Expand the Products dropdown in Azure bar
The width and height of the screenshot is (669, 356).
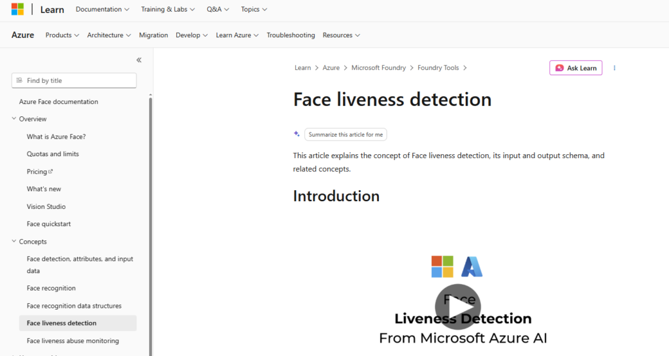click(x=62, y=35)
